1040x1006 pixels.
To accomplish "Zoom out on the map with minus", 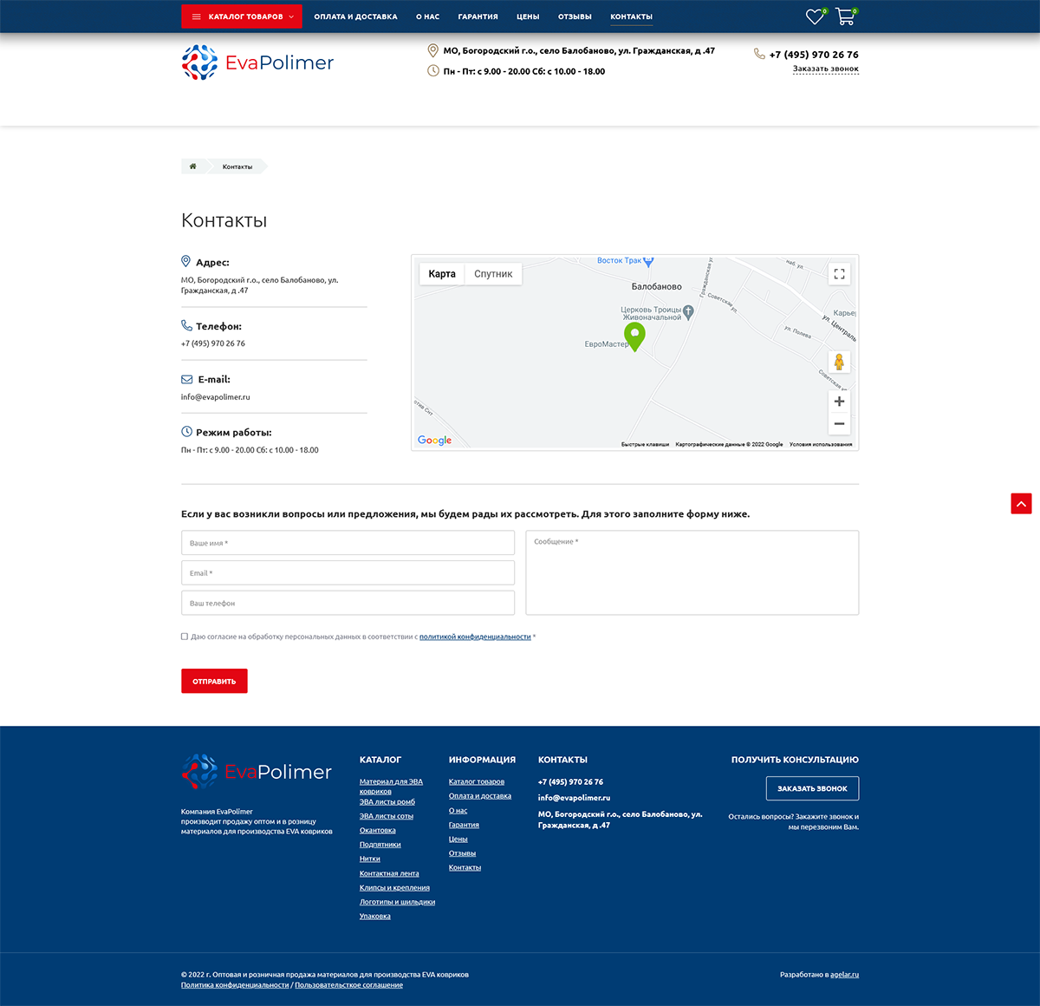I will [839, 424].
